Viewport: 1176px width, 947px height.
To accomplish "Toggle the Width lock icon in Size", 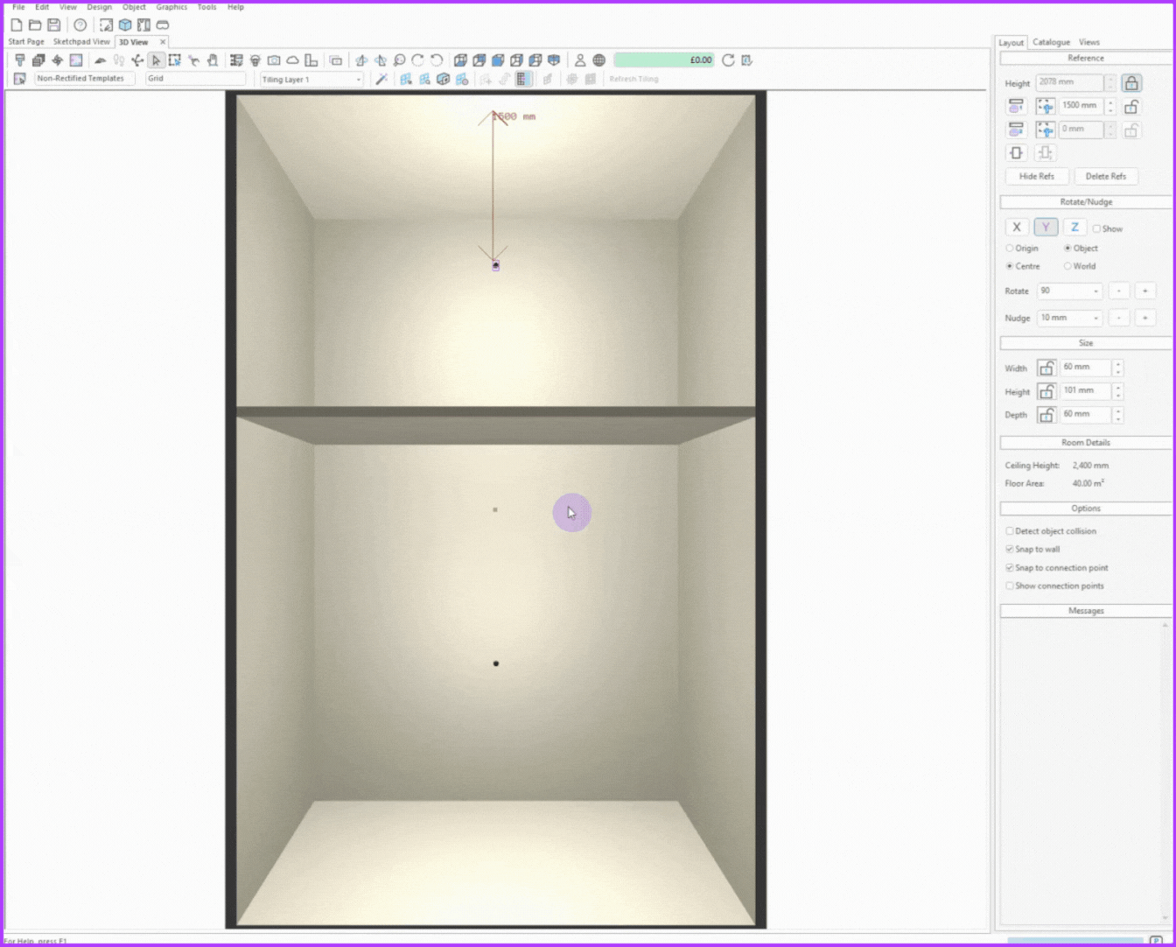I will (x=1046, y=368).
